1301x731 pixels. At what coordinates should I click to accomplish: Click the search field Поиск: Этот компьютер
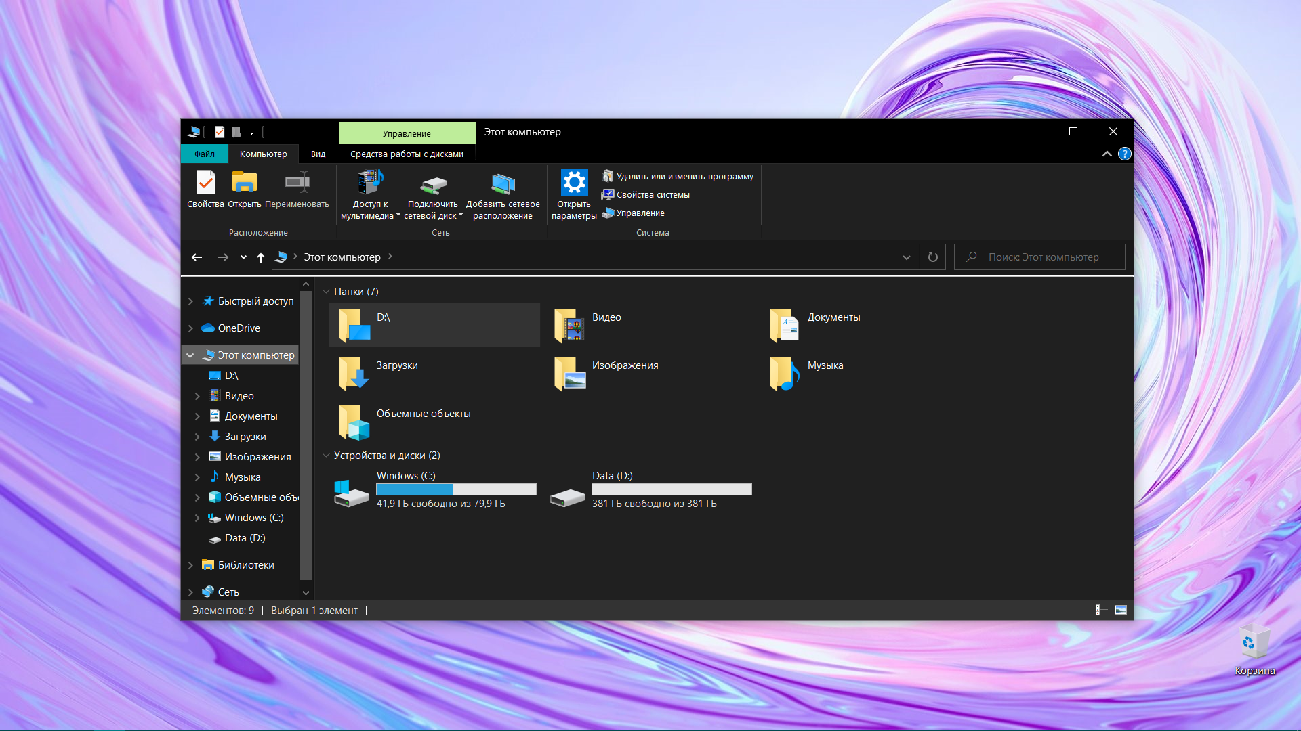[x=1044, y=257]
